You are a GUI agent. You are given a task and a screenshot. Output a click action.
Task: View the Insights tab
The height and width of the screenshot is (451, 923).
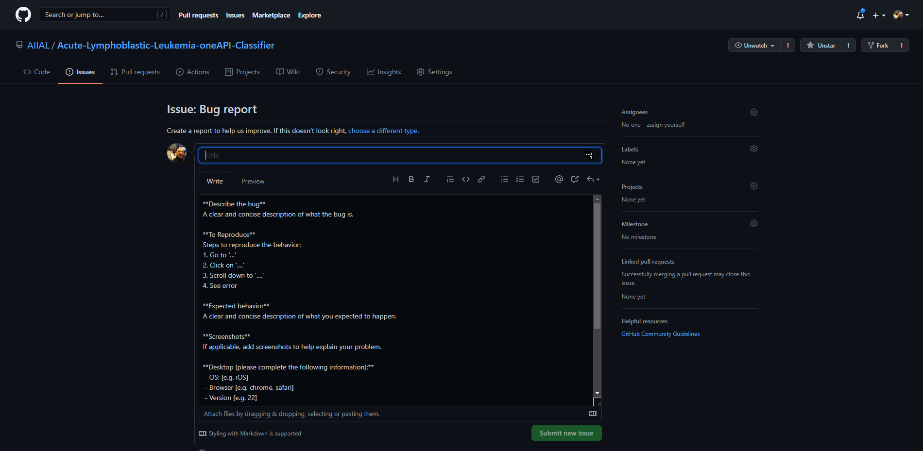pos(384,72)
